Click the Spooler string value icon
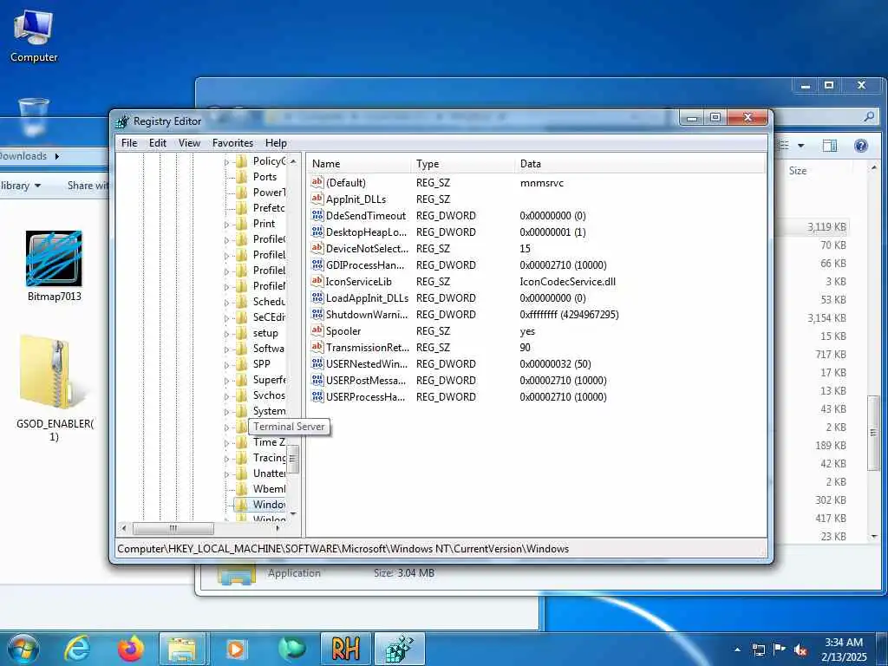This screenshot has width=888, height=666. coord(317,330)
